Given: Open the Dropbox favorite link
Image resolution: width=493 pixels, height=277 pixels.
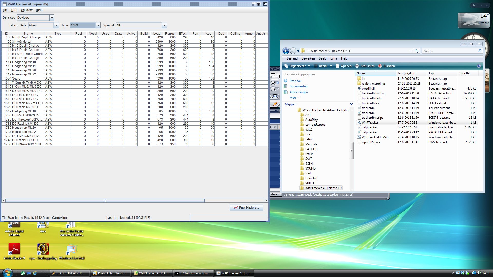Looking at the screenshot, I should 295,81.
